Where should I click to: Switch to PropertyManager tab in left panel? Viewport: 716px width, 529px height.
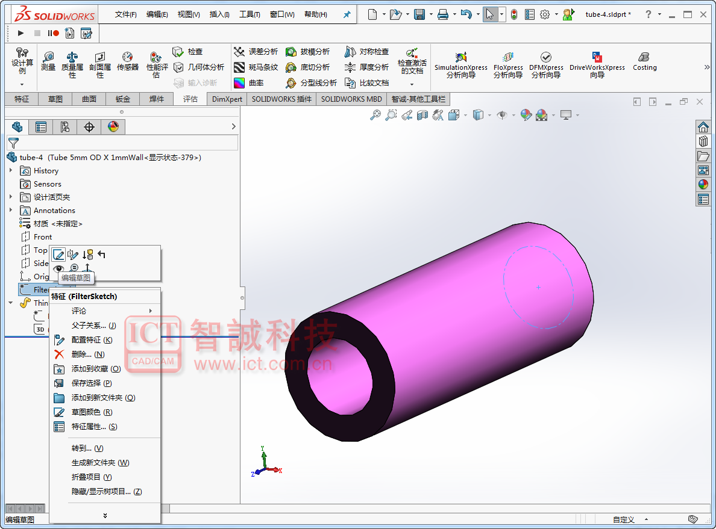pyautogui.click(x=40, y=127)
